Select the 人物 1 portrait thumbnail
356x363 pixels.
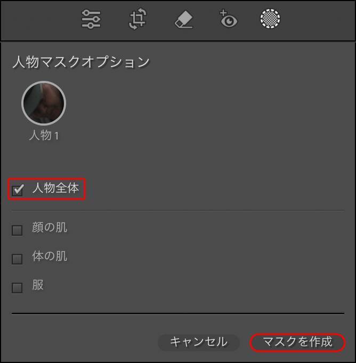click(x=44, y=103)
